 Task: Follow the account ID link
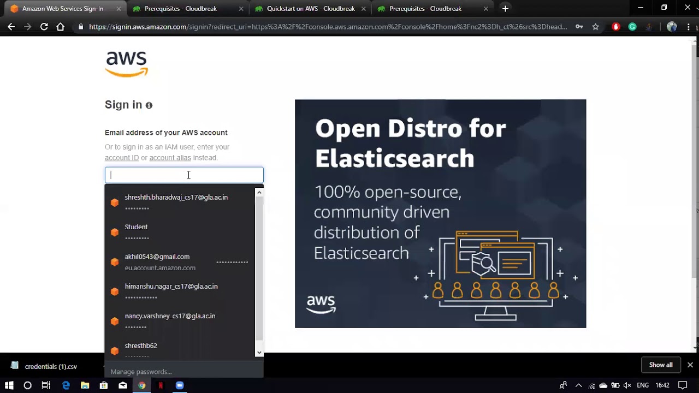(x=121, y=158)
